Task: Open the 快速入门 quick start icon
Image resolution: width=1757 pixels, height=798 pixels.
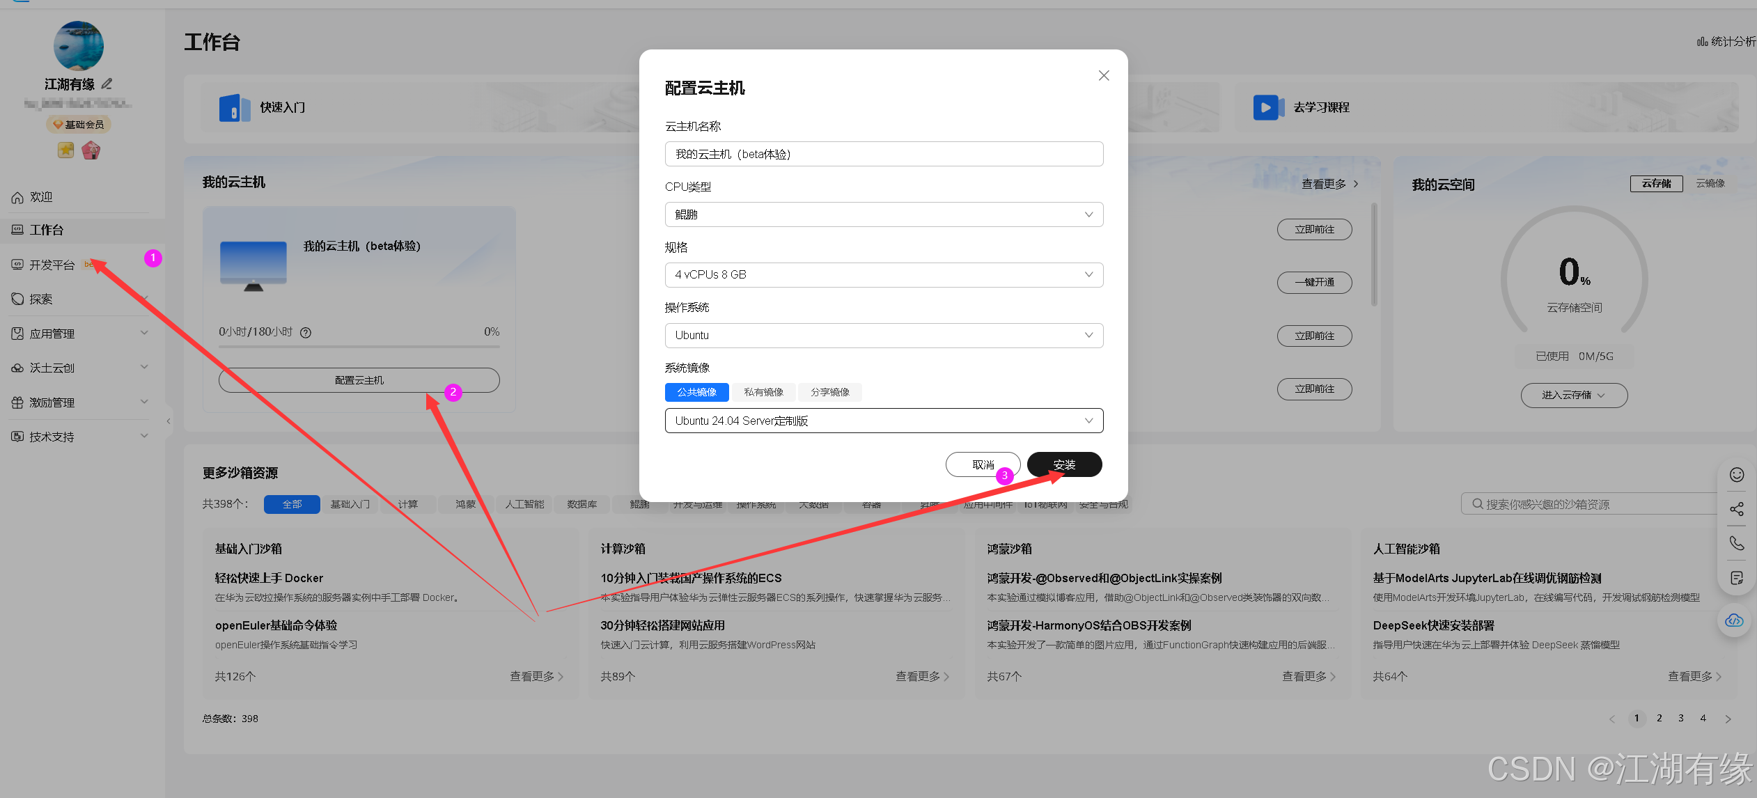Action: coord(235,107)
